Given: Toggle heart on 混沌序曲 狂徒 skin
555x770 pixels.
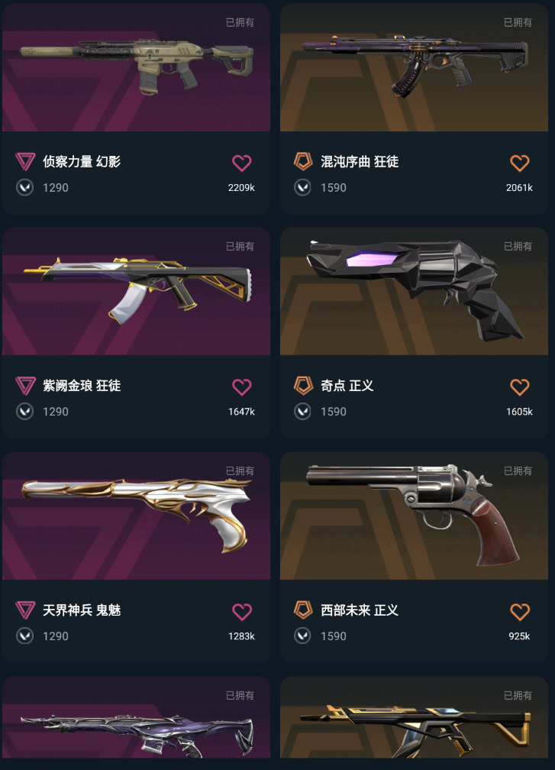Looking at the screenshot, I should pos(520,163).
